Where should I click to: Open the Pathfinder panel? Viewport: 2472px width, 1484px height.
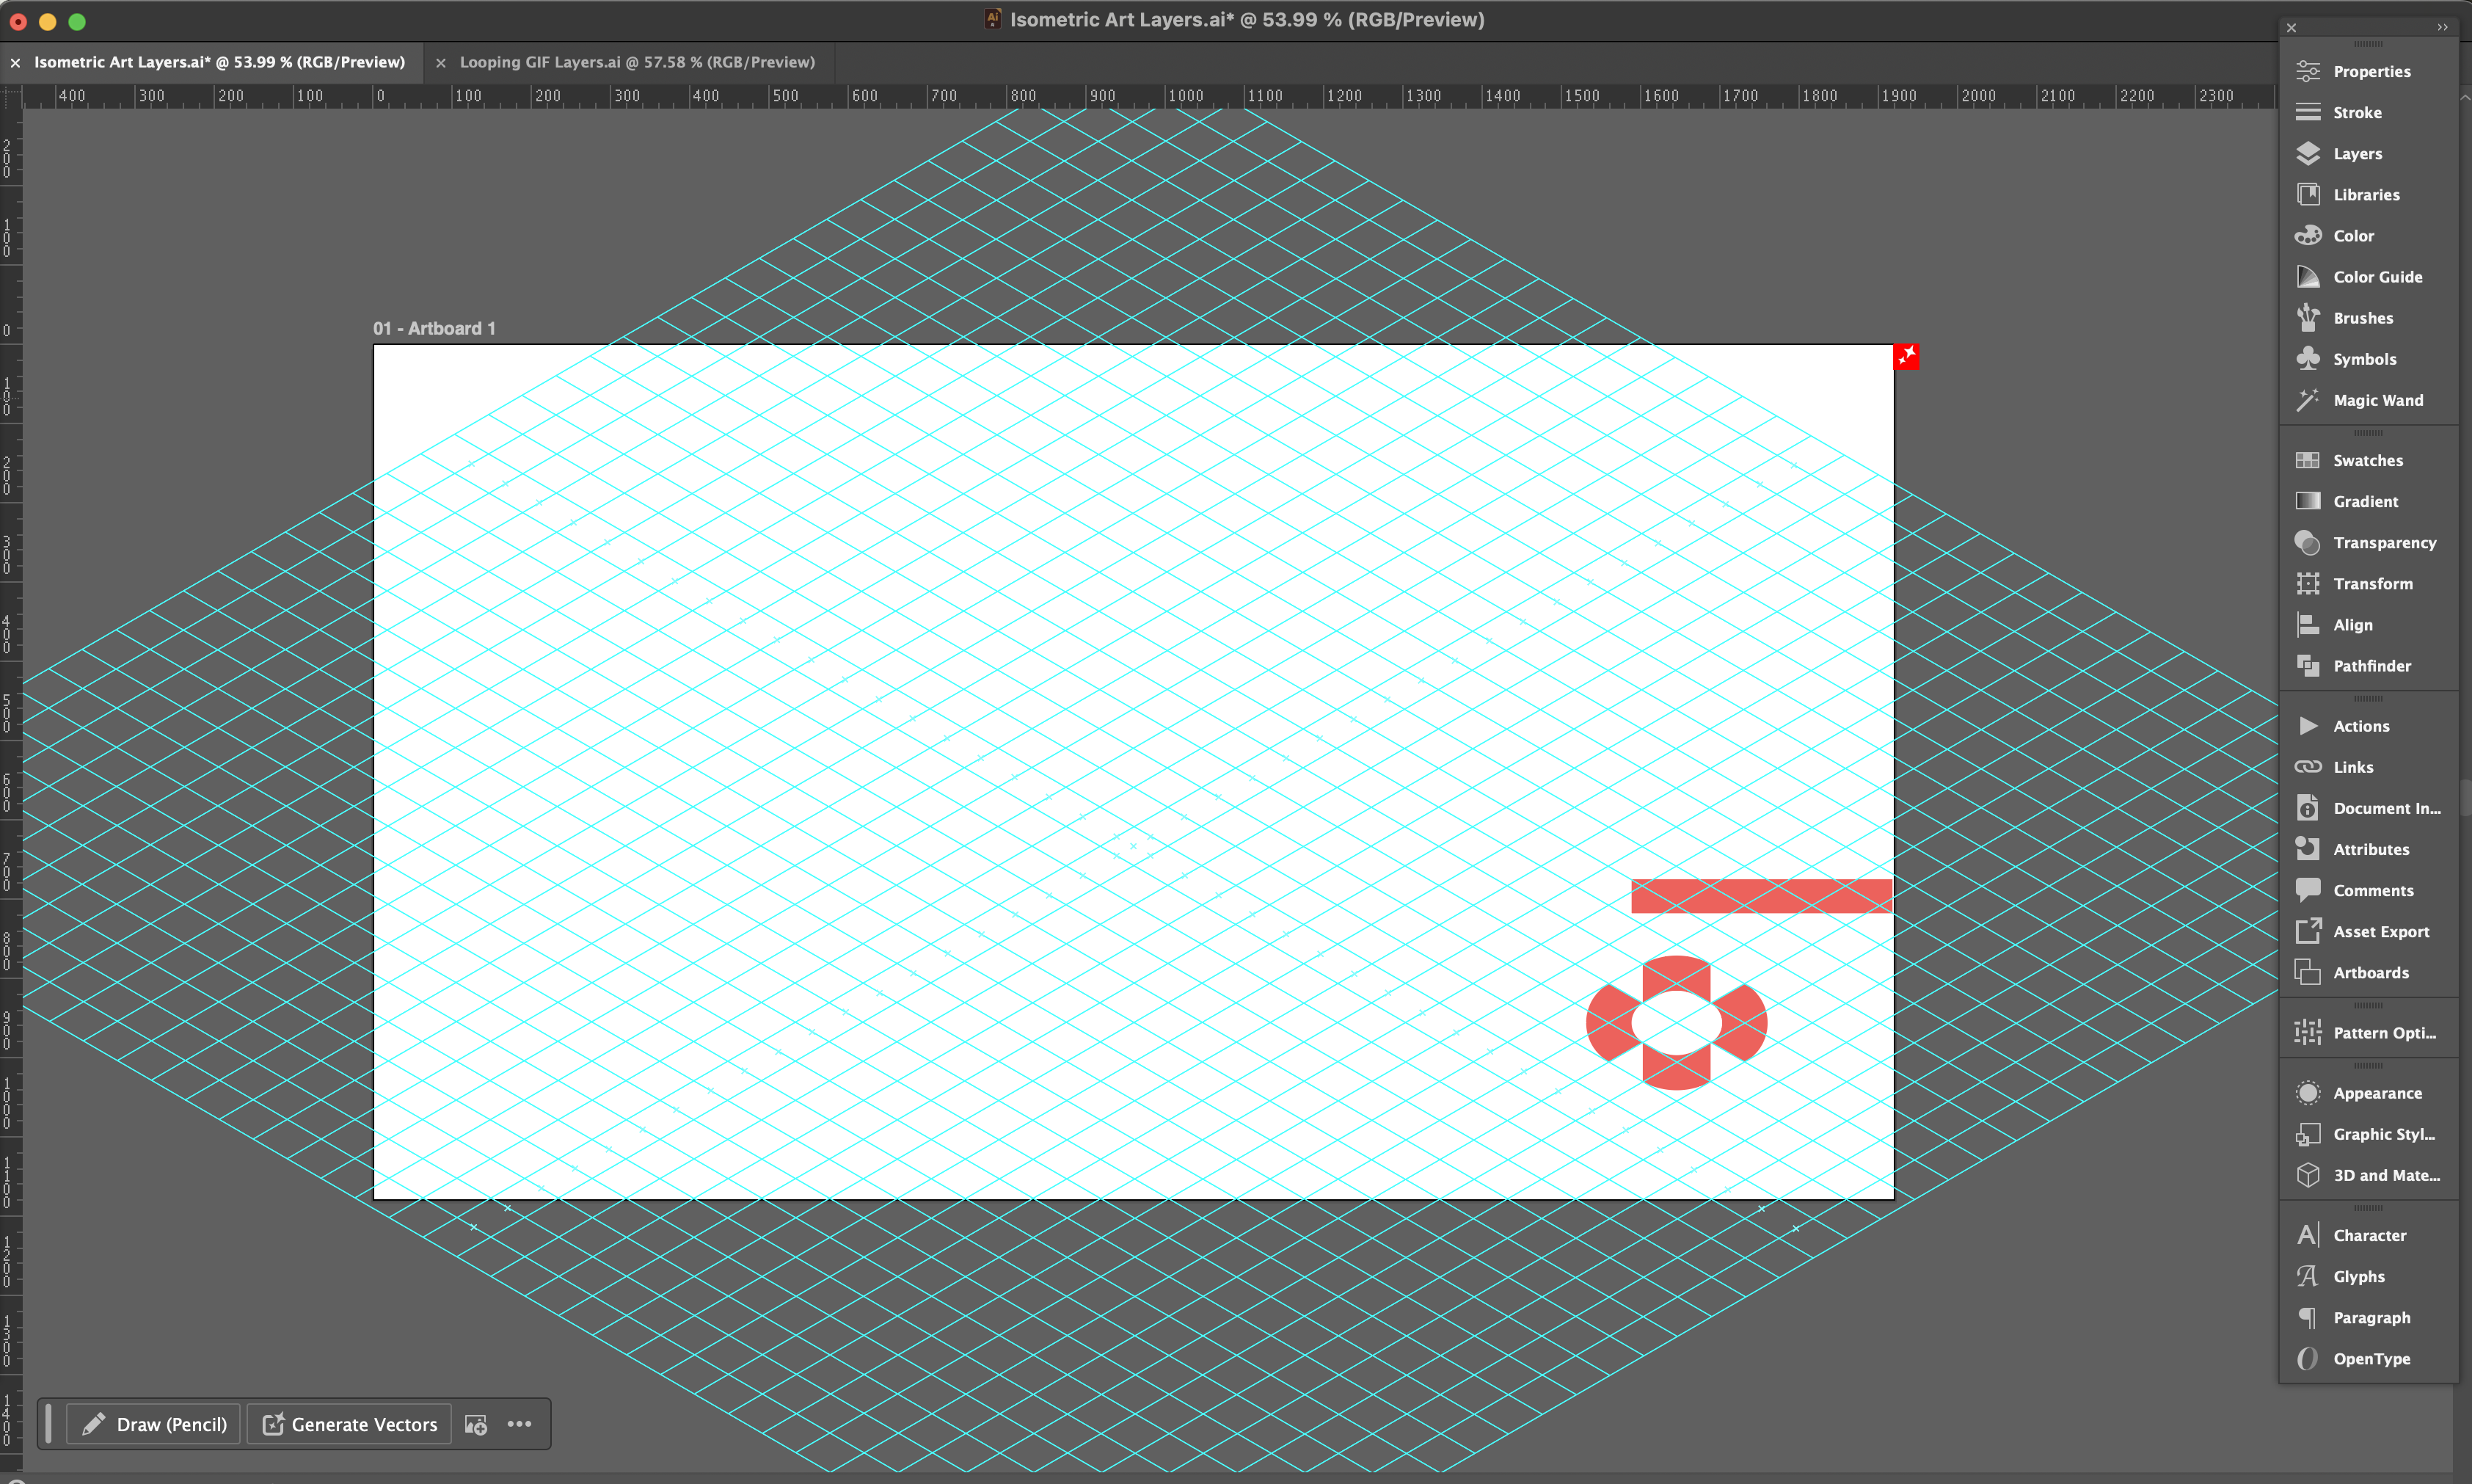(2370, 665)
